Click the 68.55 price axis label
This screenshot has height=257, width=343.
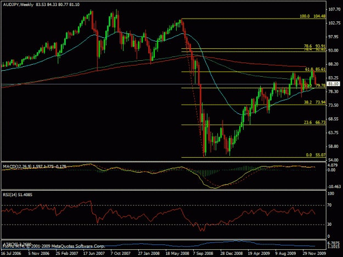click(334, 119)
